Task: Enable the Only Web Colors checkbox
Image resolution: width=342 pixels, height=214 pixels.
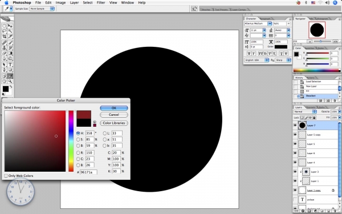Action: [x=6, y=176]
